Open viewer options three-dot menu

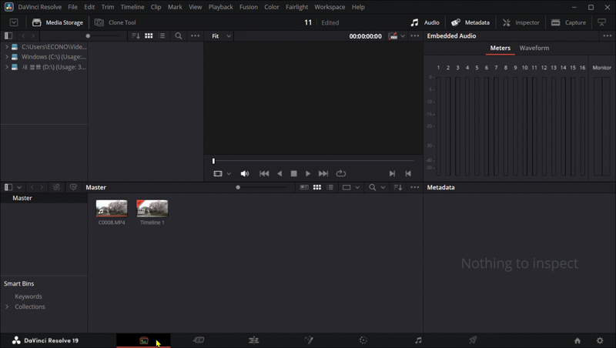(415, 35)
